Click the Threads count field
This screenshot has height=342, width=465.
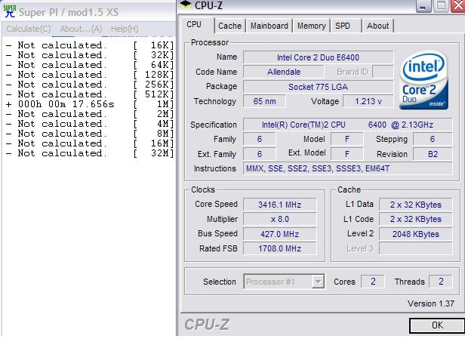point(441,281)
